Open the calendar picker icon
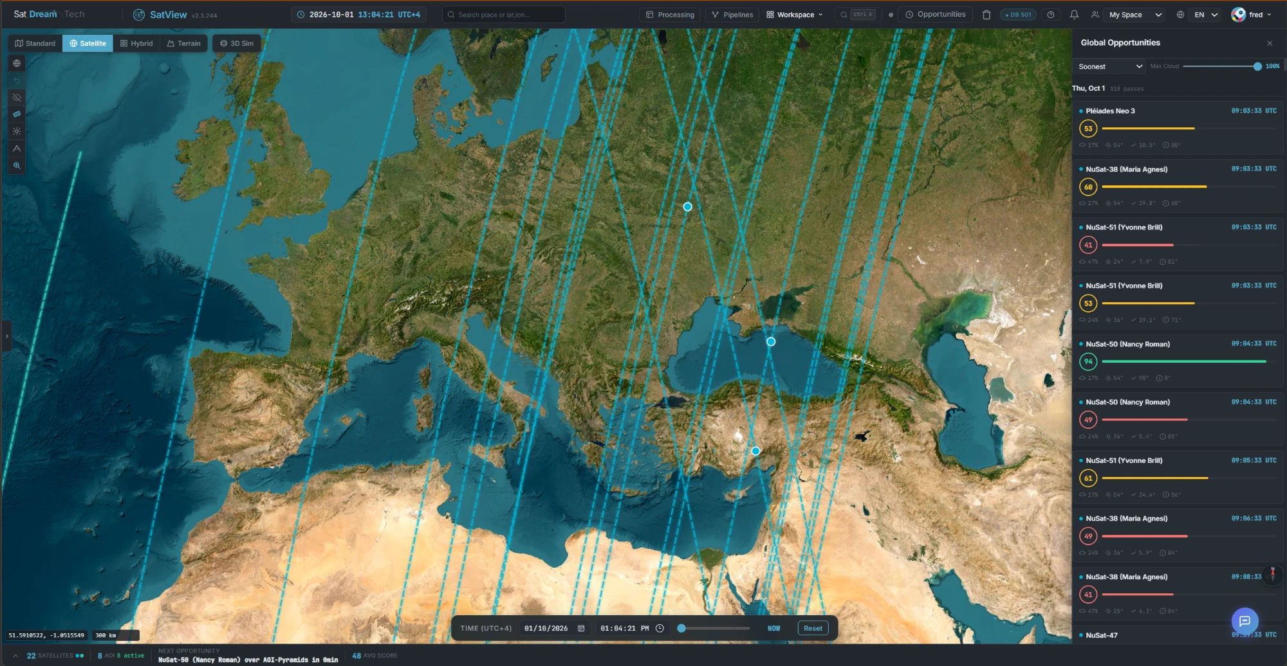Image resolution: width=1287 pixels, height=666 pixels. 581,628
